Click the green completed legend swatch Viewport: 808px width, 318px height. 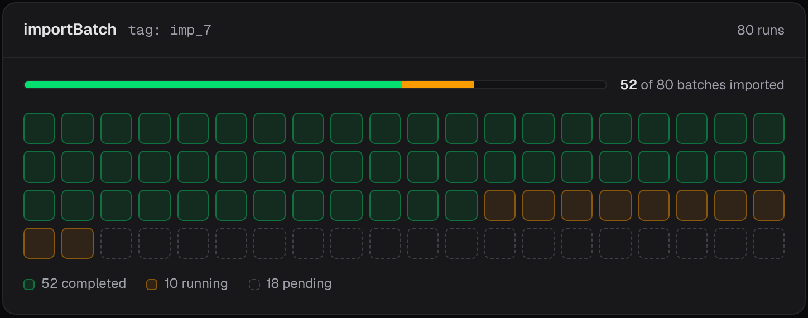[x=29, y=285]
